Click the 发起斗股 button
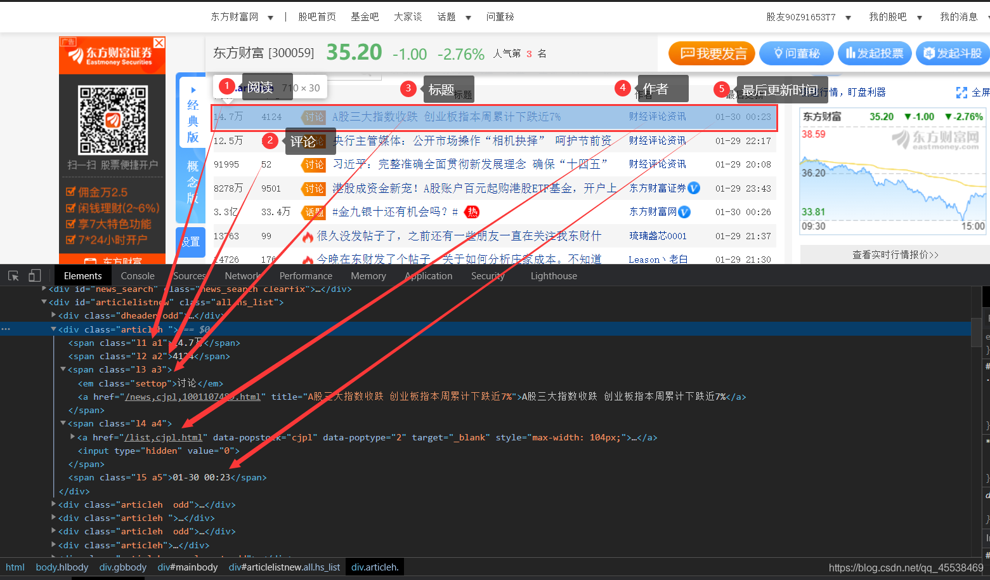The image size is (990, 580). (953, 54)
